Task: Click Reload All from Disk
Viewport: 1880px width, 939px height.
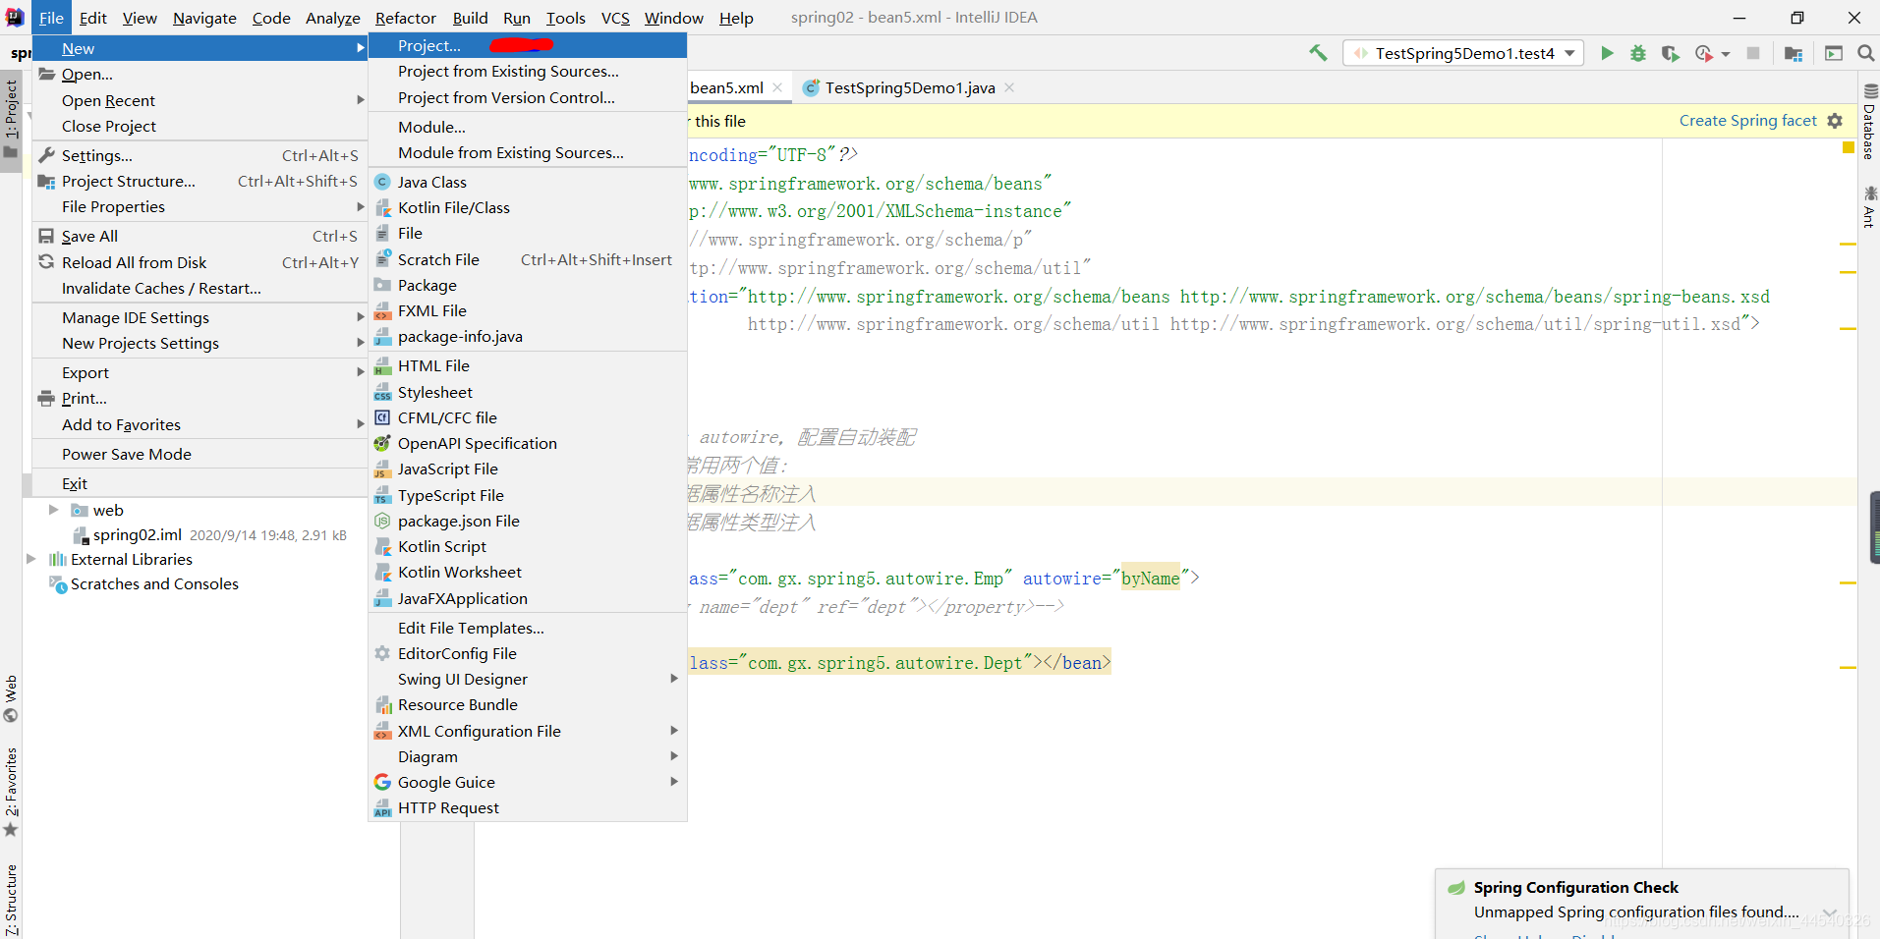Action: click(199, 262)
